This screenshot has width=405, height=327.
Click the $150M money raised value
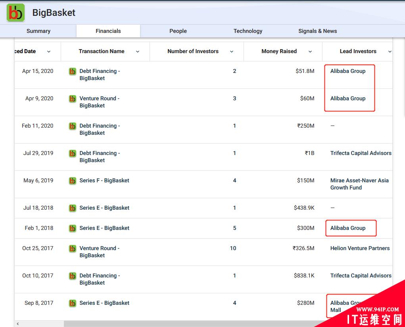(x=305, y=180)
